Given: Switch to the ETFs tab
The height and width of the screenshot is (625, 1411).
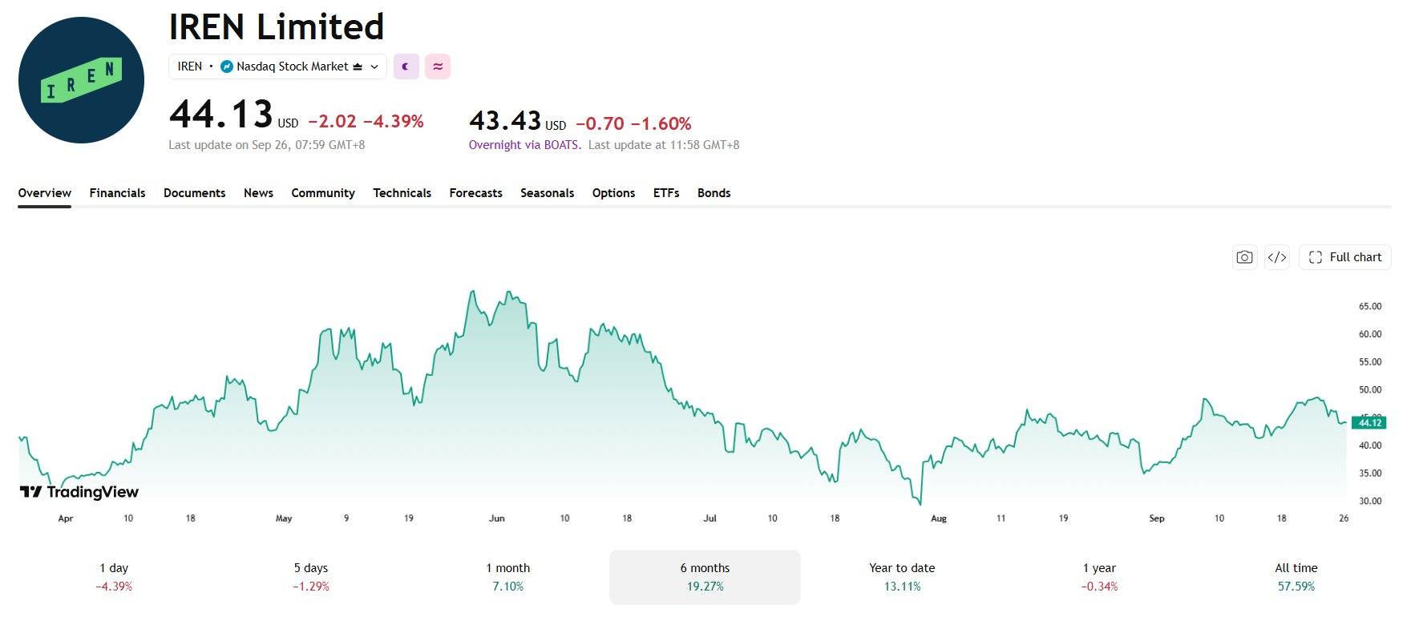Looking at the screenshot, I should click(x=666, y=193).
